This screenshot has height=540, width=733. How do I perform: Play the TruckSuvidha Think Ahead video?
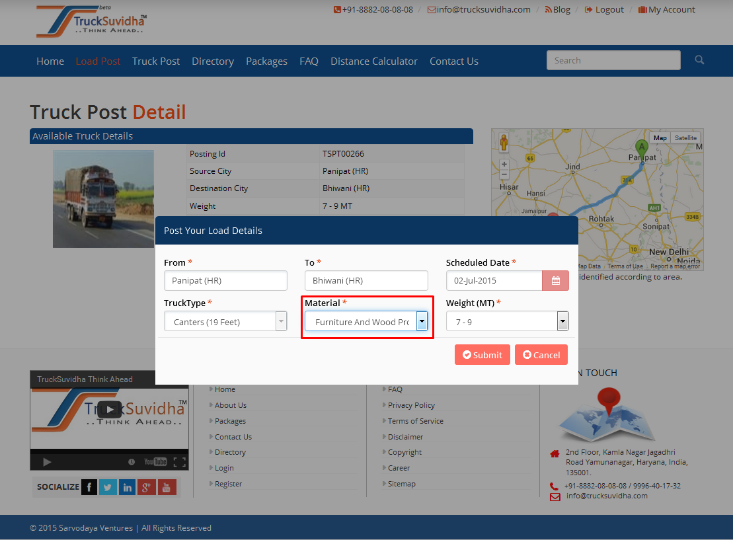tap(110, 409)
